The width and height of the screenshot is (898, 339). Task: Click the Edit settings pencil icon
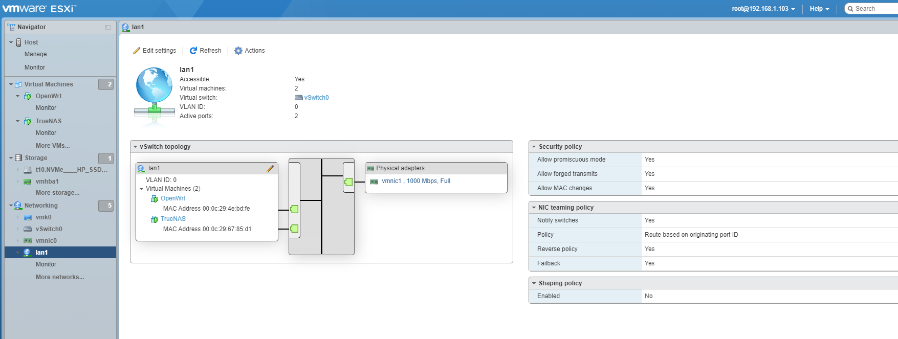[137, 51]
